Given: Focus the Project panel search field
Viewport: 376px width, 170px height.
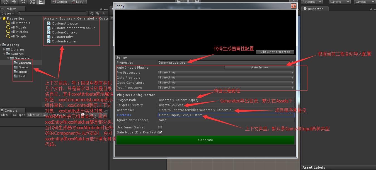Looking at the screenshot, I should (x=53, y=13).
